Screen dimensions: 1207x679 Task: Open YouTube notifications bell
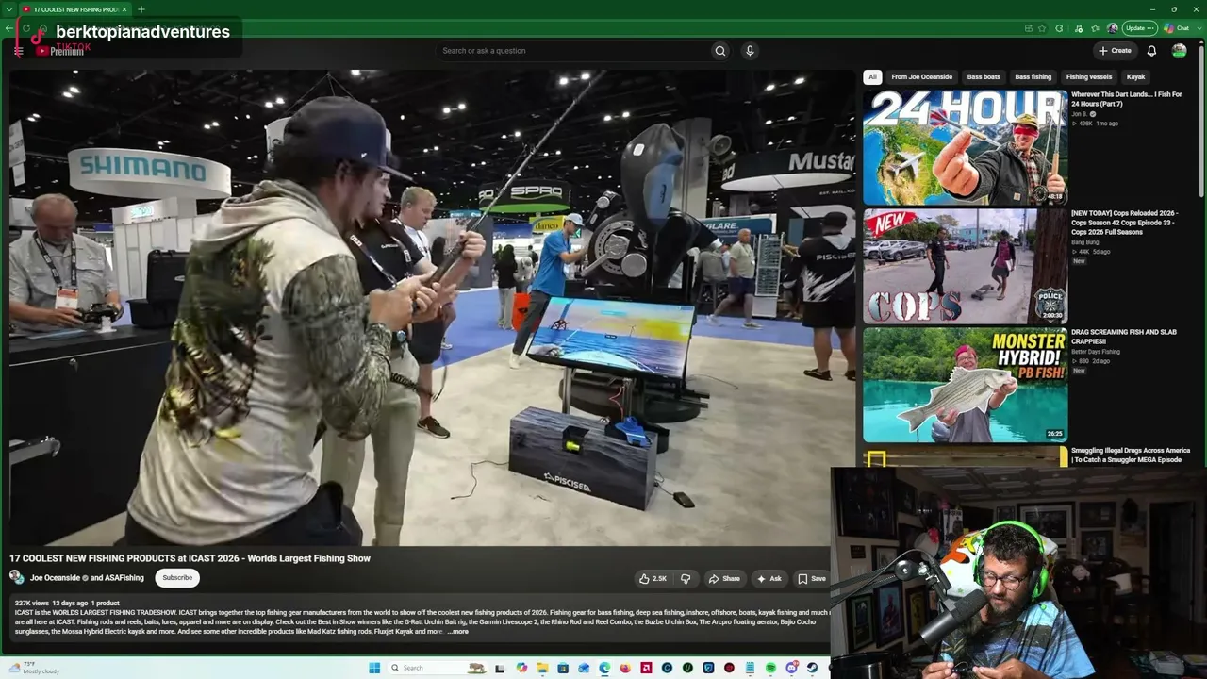(1151, 51)
